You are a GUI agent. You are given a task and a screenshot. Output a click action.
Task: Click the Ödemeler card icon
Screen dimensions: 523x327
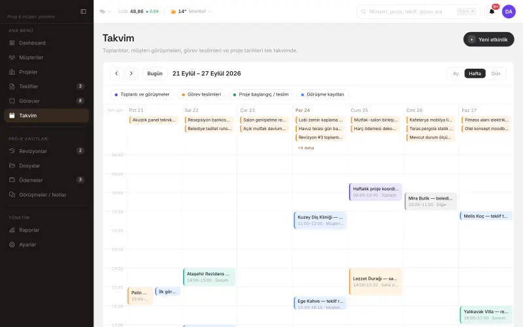coord(12,180)
